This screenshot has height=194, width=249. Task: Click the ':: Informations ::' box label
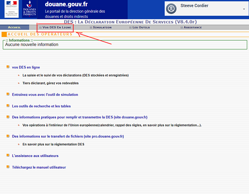pyautogui.click(x=19, y=40)
